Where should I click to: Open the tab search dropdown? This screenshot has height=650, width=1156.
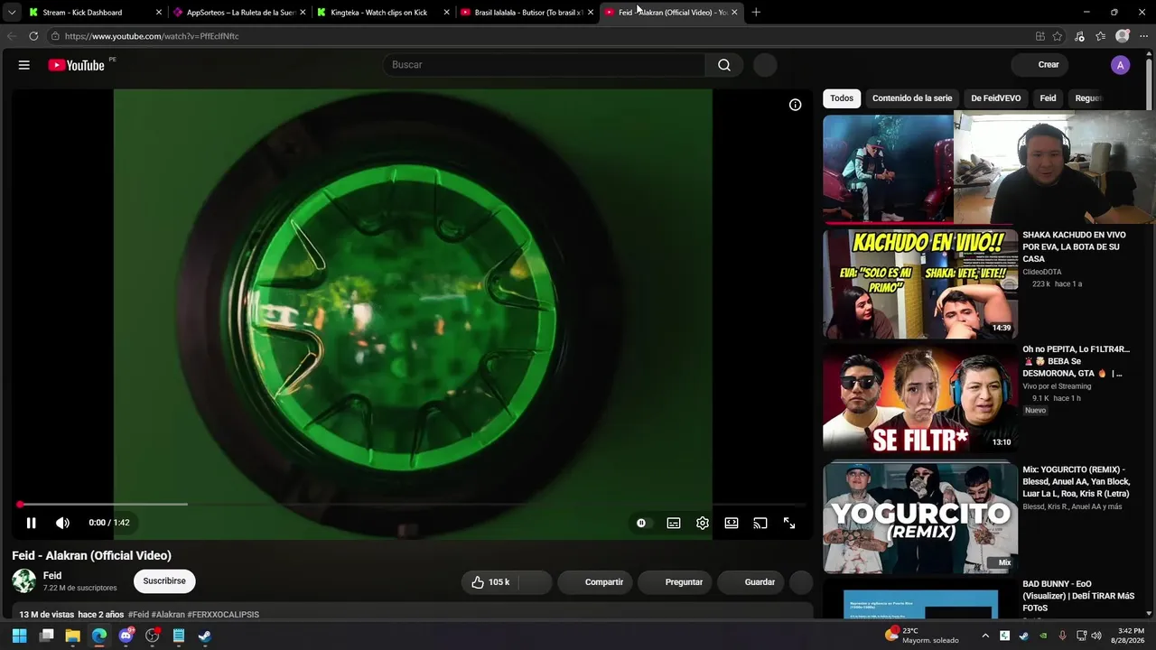(x=12, y=13)
